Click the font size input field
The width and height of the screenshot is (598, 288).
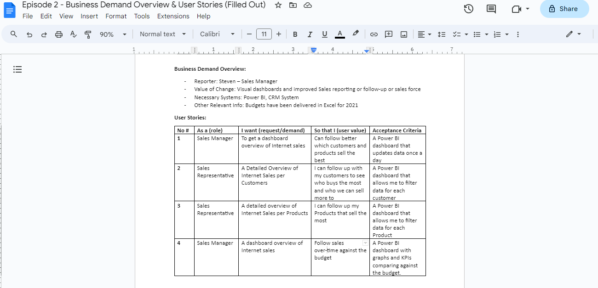tap(264, 34)
